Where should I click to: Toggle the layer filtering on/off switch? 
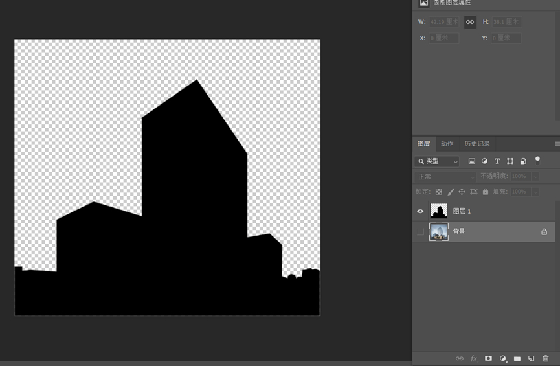tap(537, 161)
